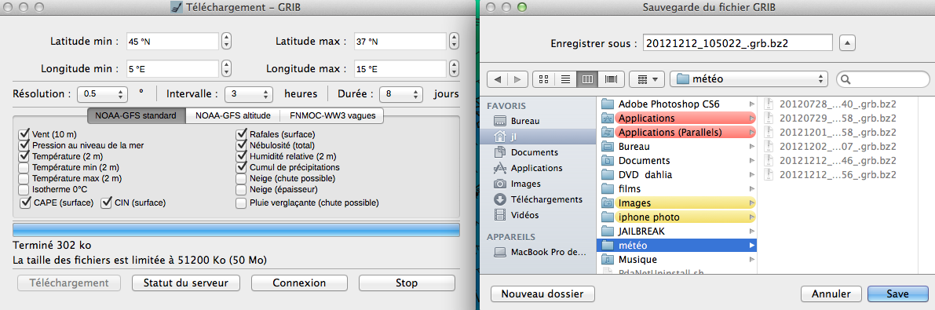Click Statut du serveur button
The image size is (935, 310).
[x=185, y=283]
